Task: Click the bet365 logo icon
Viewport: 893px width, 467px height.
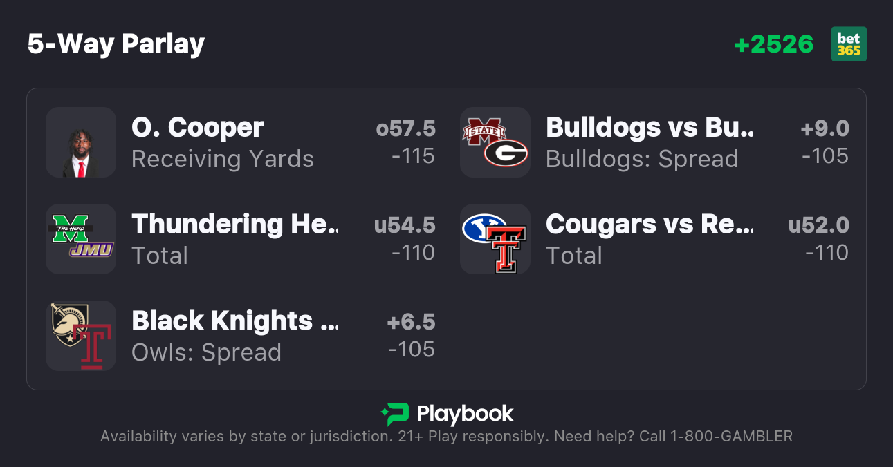Action: (x=849, y=44)
